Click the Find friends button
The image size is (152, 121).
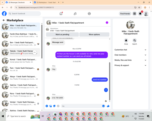pos(125,14)
